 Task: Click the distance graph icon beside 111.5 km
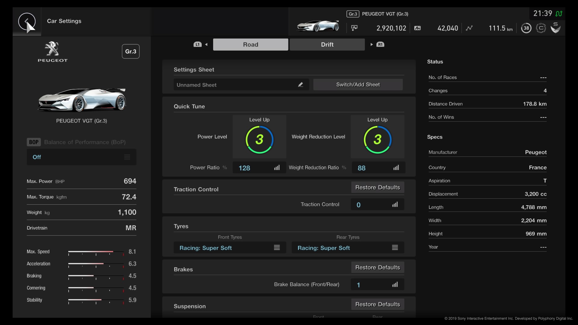click(x=469, y=28)
